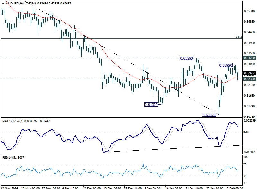Click the MACD scale value -0.004021
This screenshot has width=257, height=192.
tap(250, 152)
